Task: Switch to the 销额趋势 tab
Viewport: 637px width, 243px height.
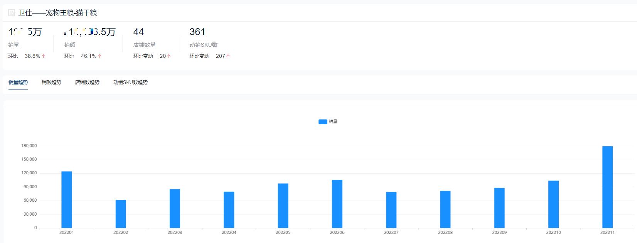Action: tap(51, 82)
